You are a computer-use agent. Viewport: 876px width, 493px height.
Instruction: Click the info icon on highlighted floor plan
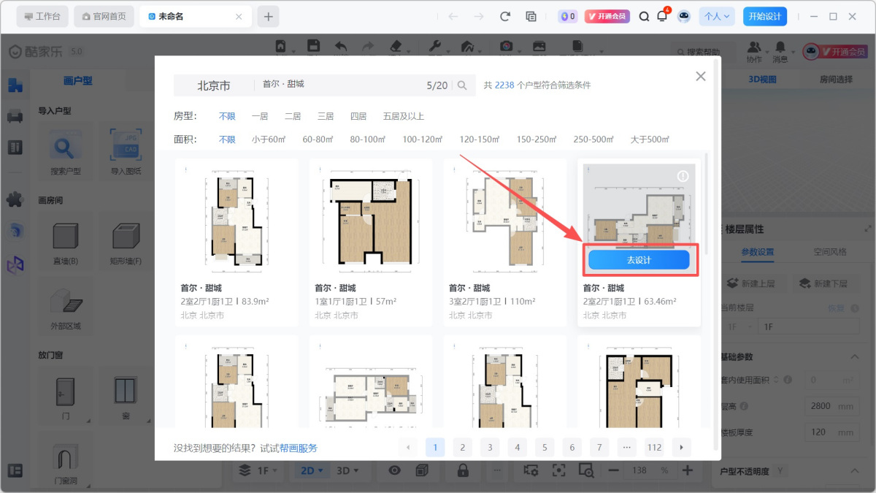point(683,176)
